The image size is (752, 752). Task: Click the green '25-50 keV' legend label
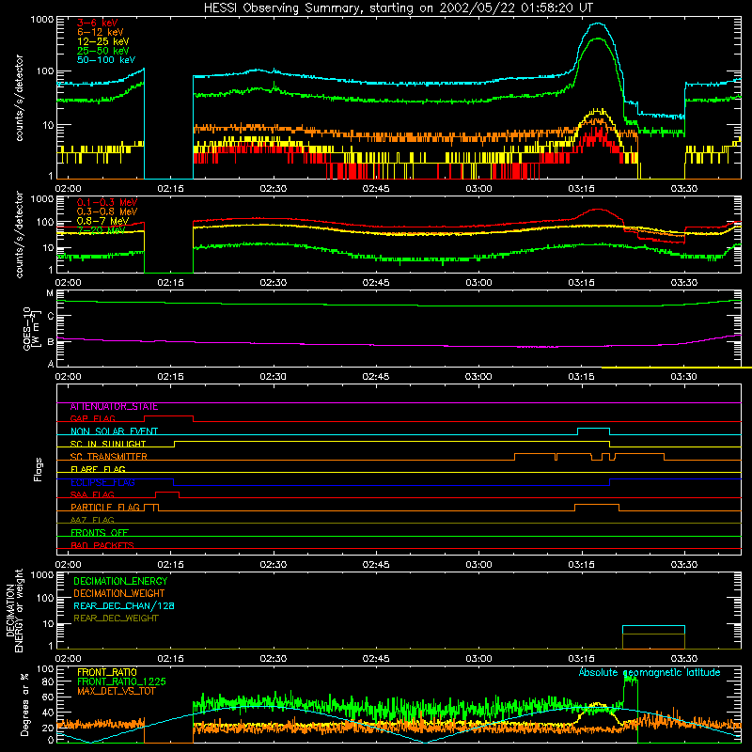pyautogui.click(x=102, y=51)
